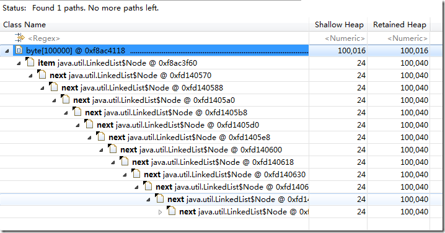This screenshot has width=445, height=233.
Task: Select next java.util.LinkedList$Node @ 0xfd140570
Action: click(131, 75)
